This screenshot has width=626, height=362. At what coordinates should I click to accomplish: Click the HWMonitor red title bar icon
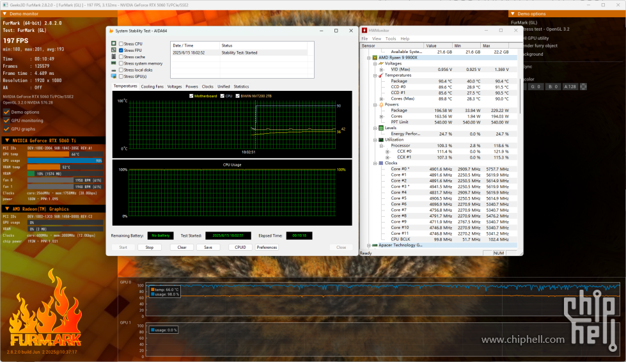[x=364, y=30]
